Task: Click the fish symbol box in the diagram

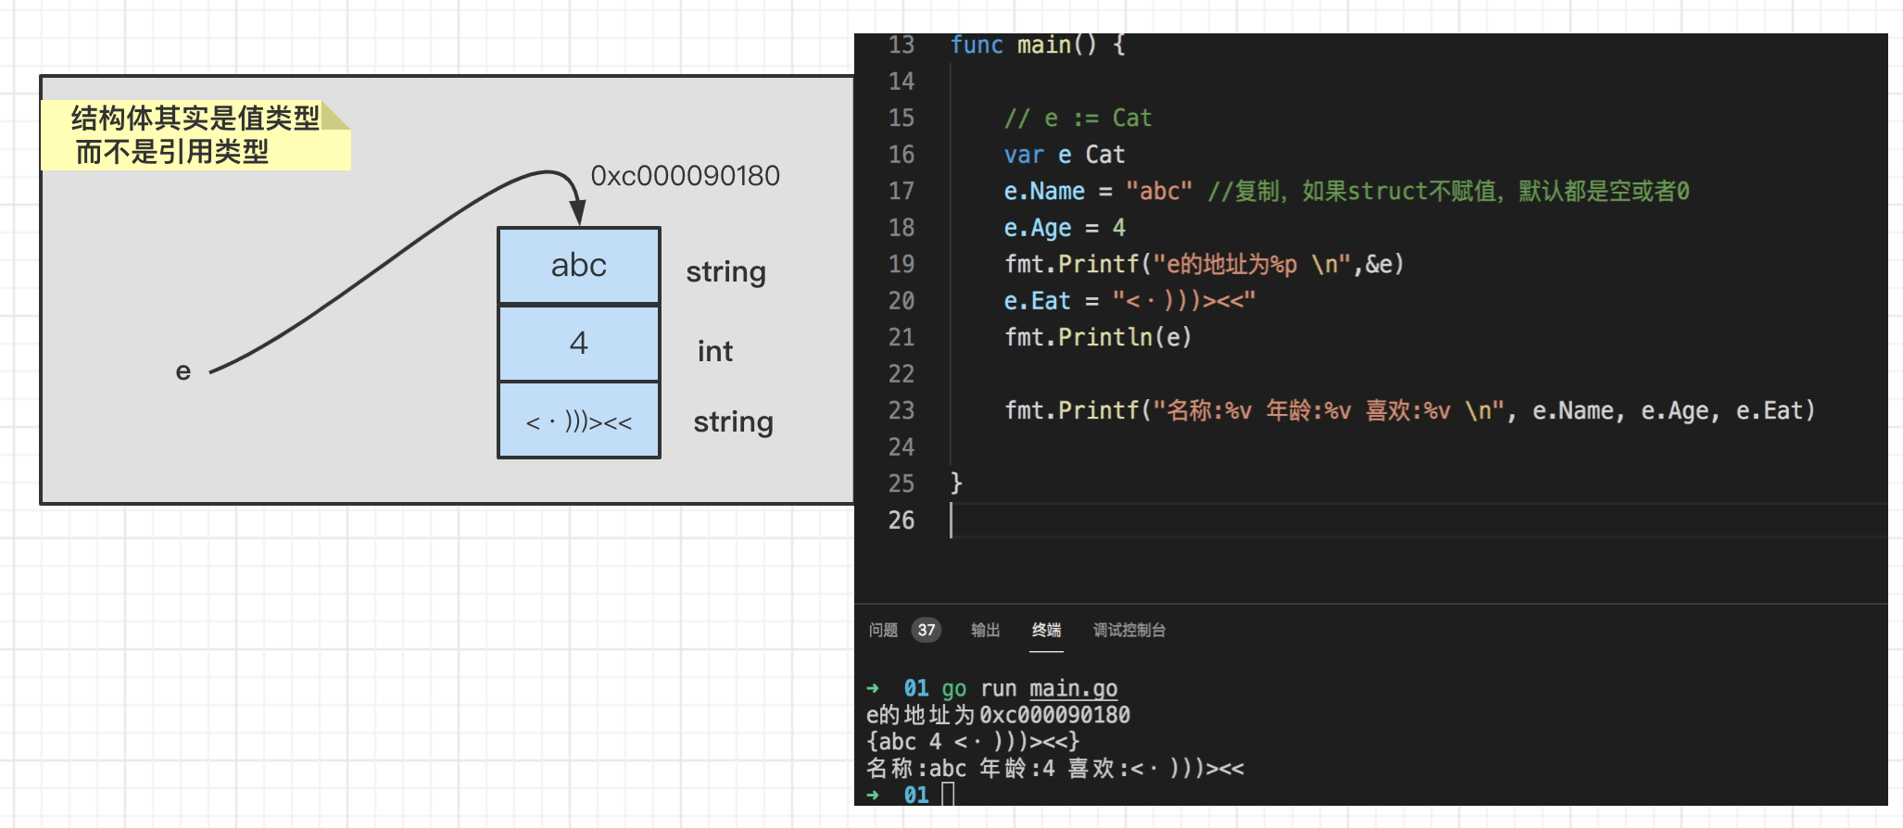Action: 578,421
